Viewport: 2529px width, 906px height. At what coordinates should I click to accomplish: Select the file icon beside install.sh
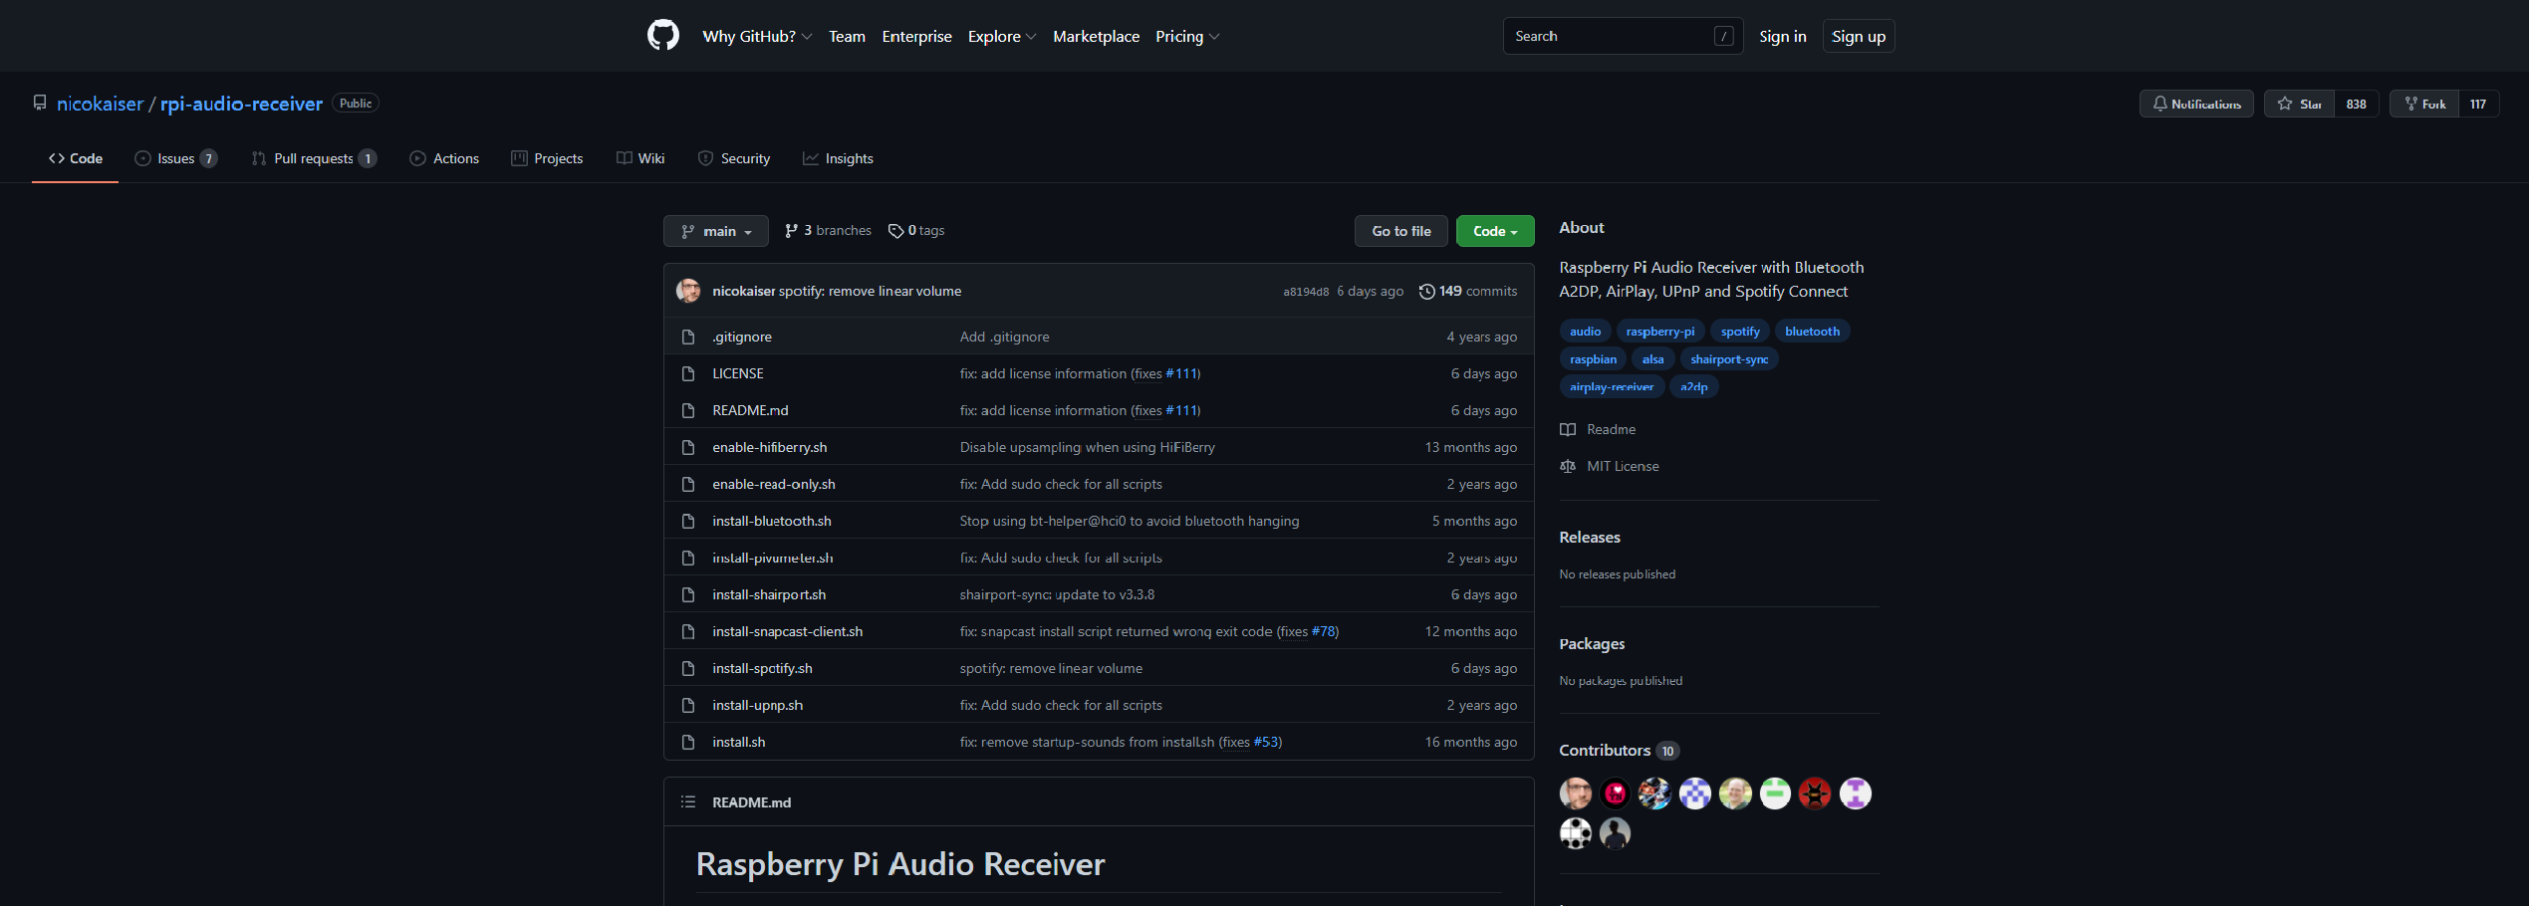point(688,742)
